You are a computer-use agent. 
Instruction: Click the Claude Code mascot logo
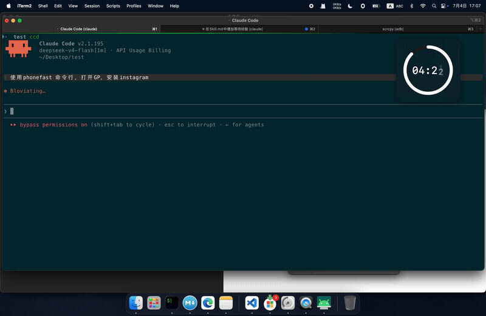(18, 49)
